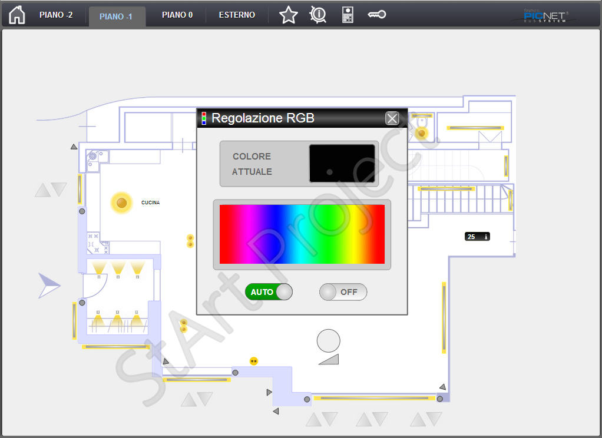Toggle the AUTO switch
The height and width of the screenshot is (438, 602).
(269, 292)
